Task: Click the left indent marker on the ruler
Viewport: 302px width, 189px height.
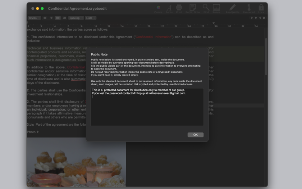Action: [27, 23]
